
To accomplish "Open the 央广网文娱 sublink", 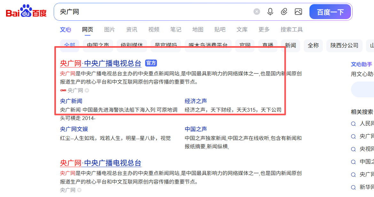I will [74, 129].
